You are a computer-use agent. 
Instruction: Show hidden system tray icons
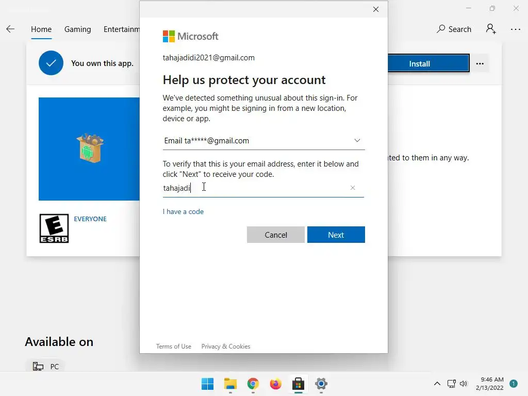point(437,384)
